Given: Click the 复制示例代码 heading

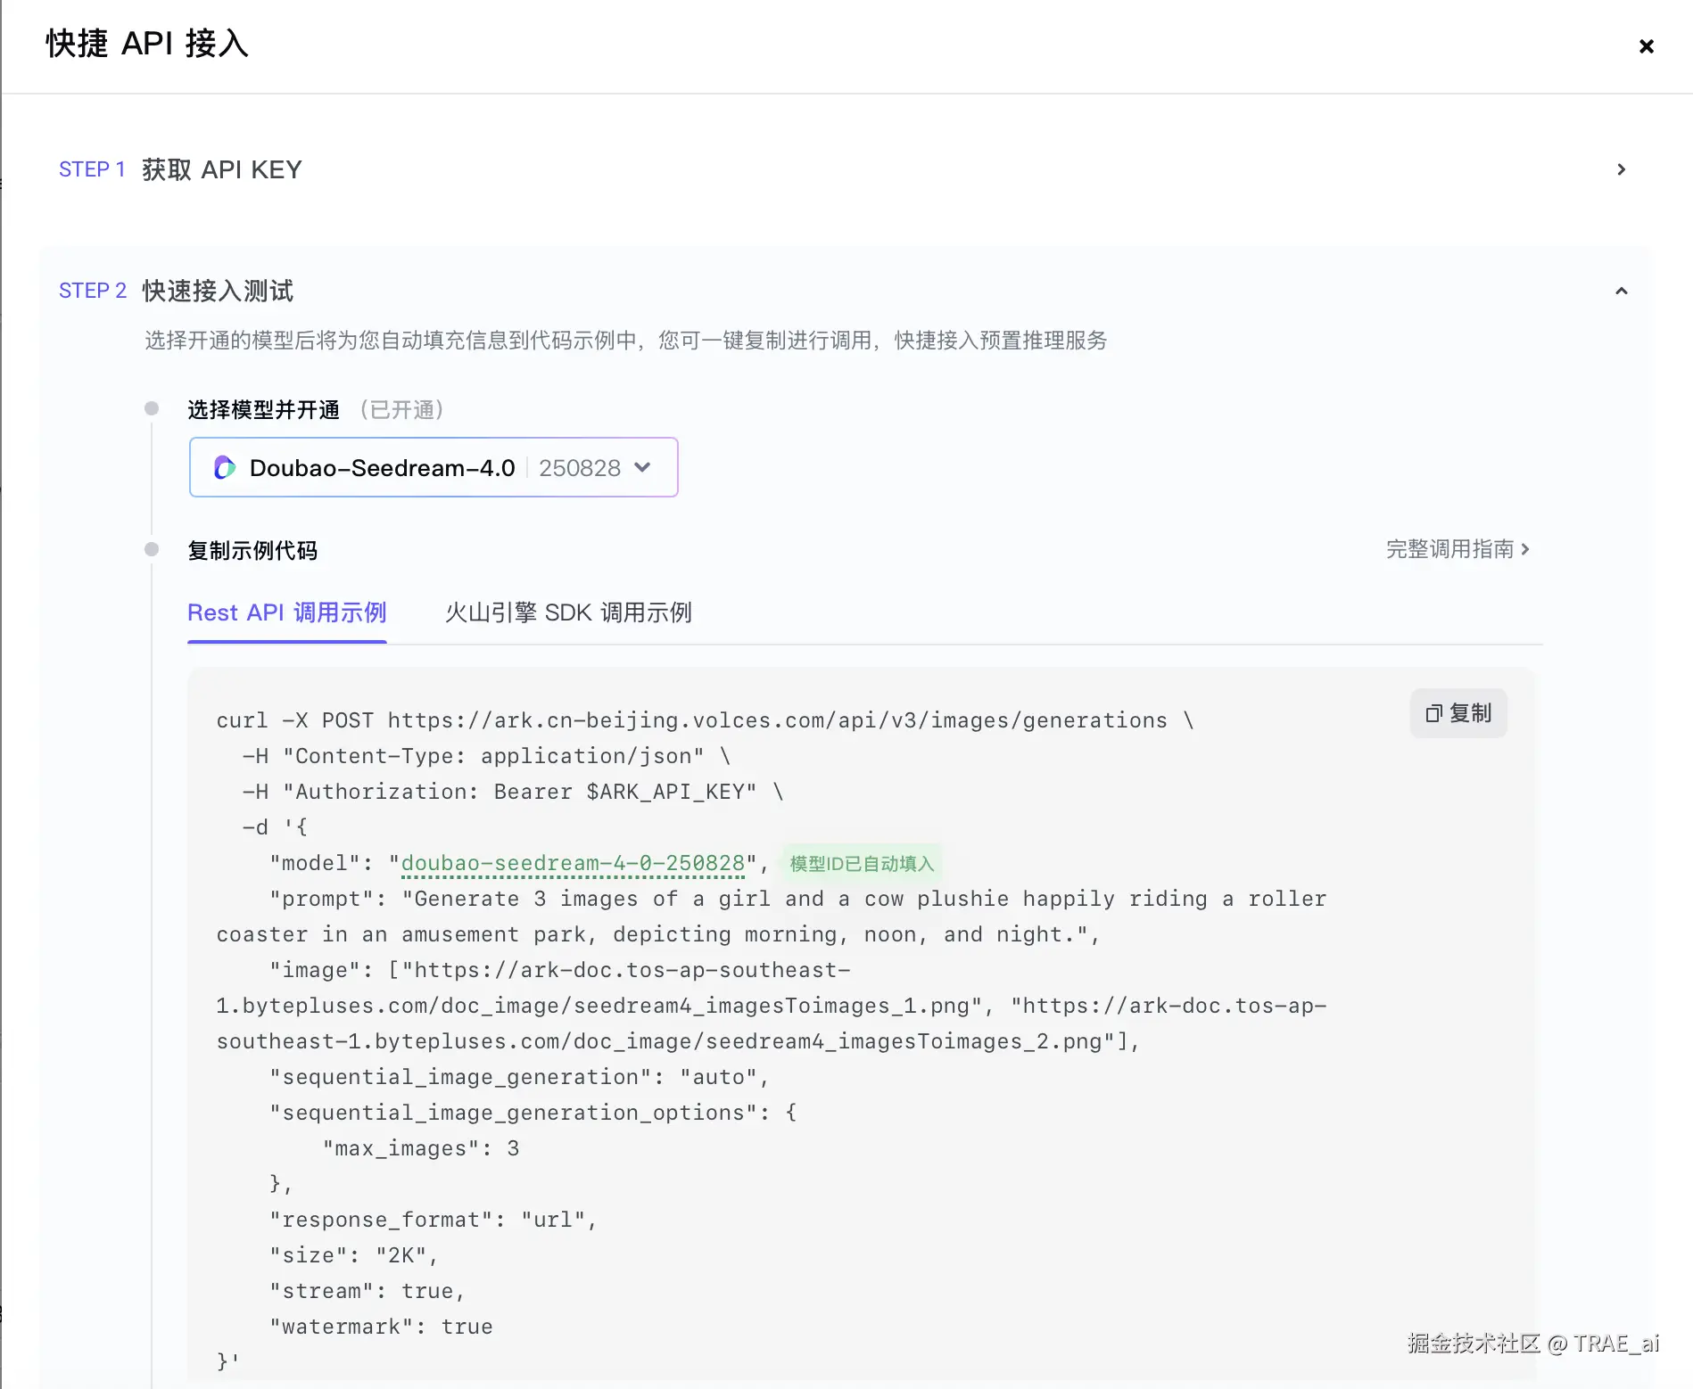Looking at the screenshot, I should tap(252, 550).
